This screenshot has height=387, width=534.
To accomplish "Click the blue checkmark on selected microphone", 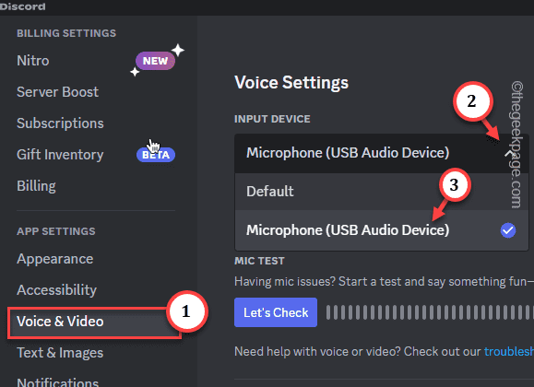I will pyautogui.click(x=508, y=230).
